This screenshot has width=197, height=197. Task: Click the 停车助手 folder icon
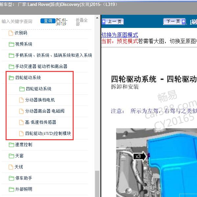tap(12, 178)
